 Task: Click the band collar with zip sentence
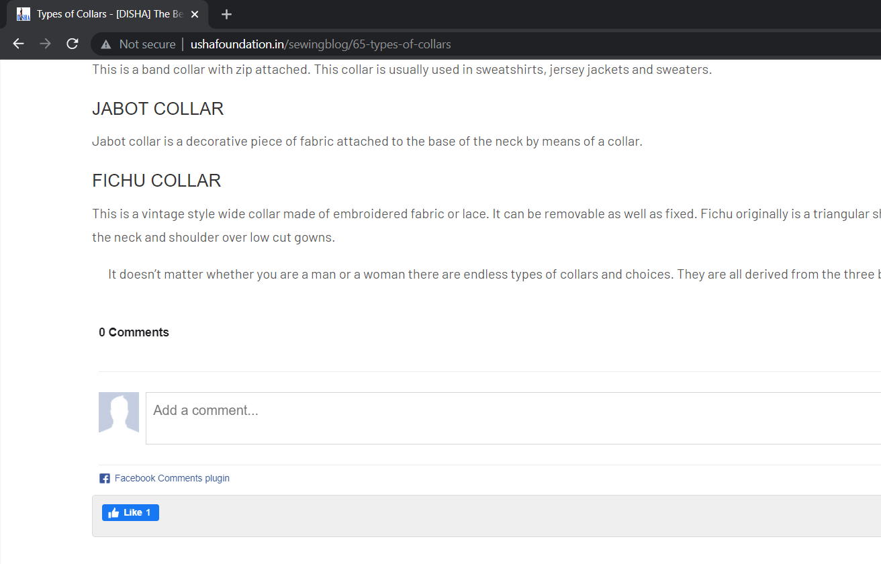tap(402, 70)
